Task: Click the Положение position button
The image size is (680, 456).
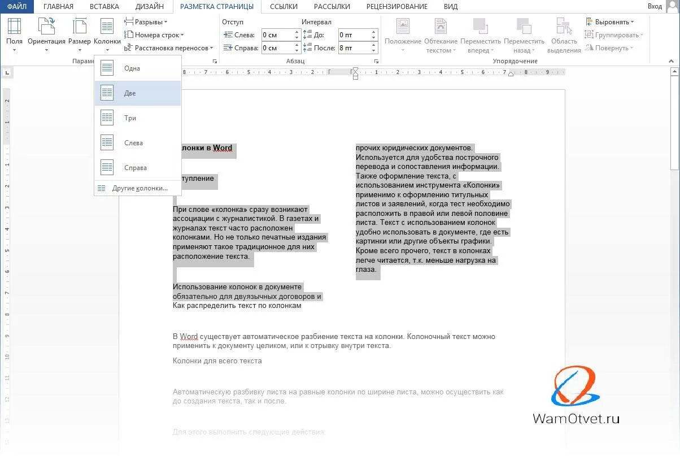Action: coord(403,35)
